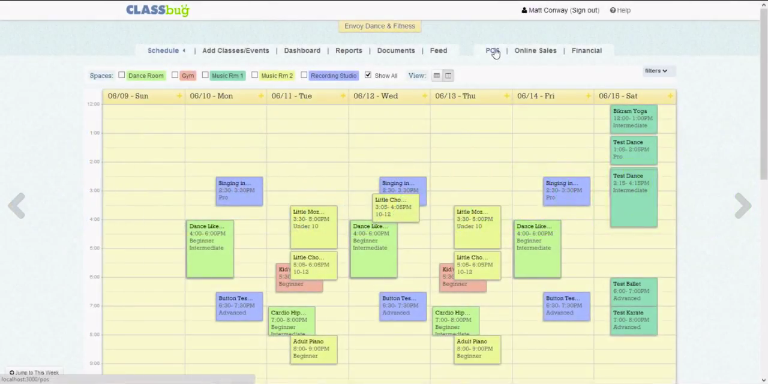Open Monday's Dance Like... class
Image resolution: width=768 pixels, height=384 pixels.
[x=209, y=249]
